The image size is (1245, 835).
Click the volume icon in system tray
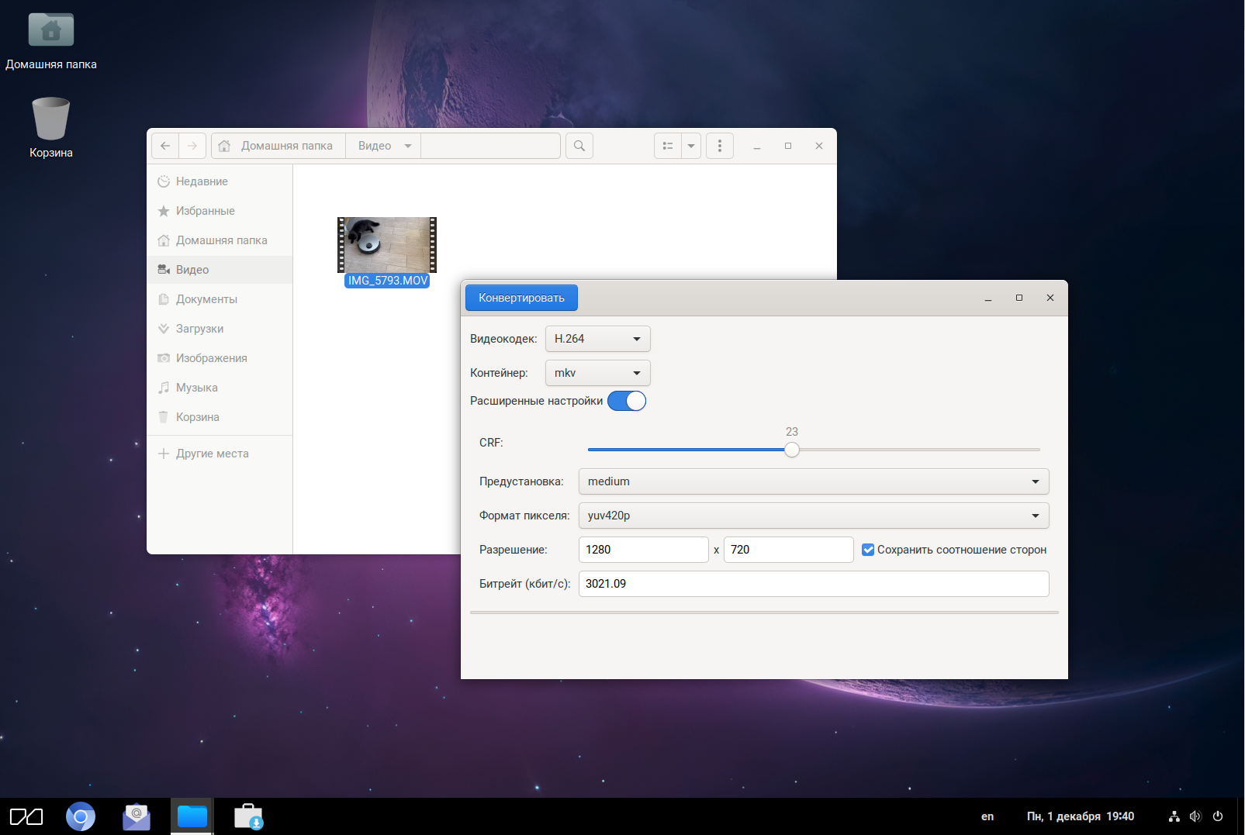point(1195,816)
